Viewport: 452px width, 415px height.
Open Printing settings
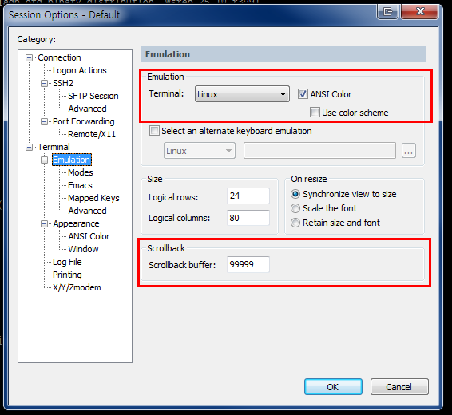[67, 275]
